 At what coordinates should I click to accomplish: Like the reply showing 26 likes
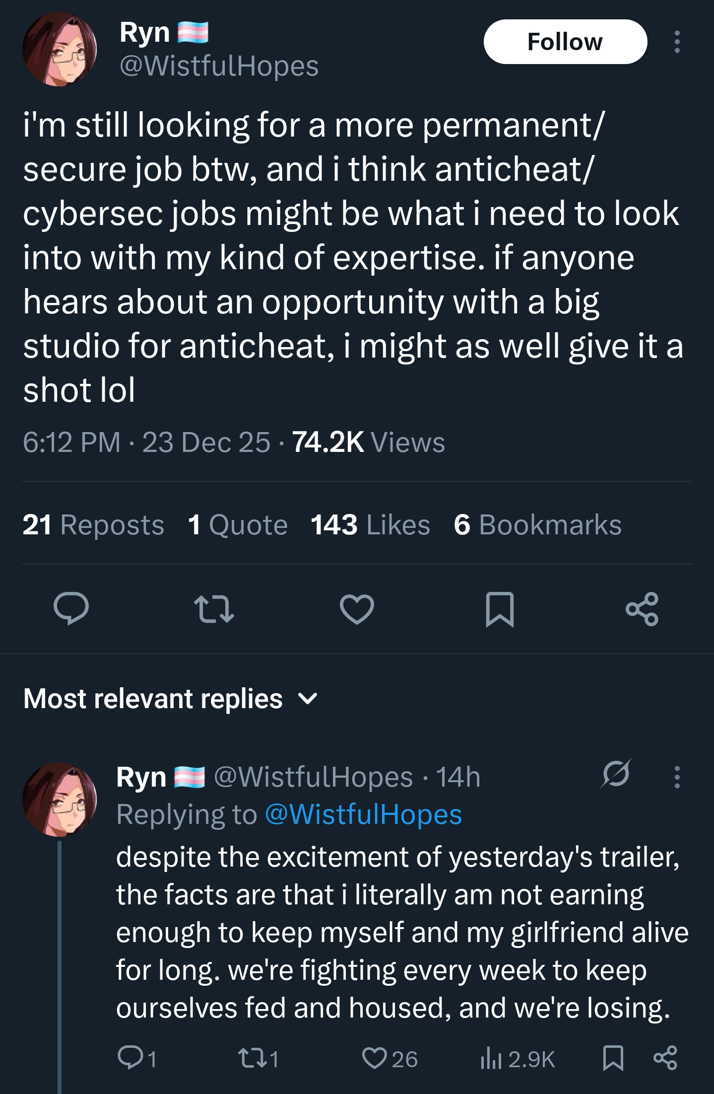[x=374, y=1058]
